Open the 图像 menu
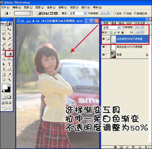Viewport: 152px width, 149px height. click(x=28, y=8)
